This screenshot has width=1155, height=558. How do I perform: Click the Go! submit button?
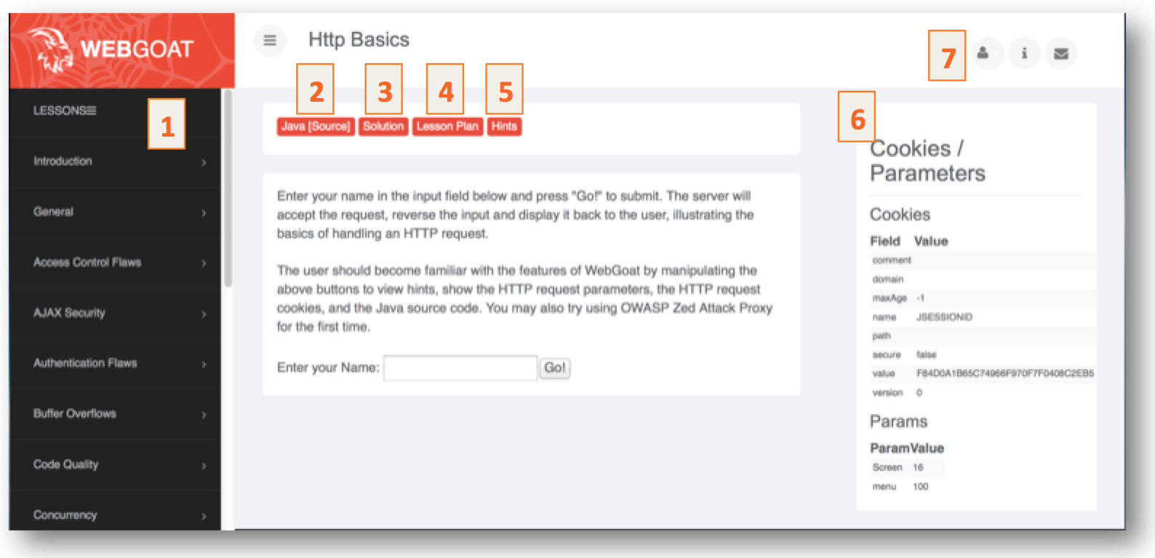pos(554,368)
